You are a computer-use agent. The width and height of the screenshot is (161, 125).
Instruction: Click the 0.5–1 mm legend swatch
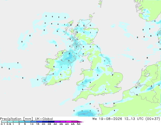[10, 122]
